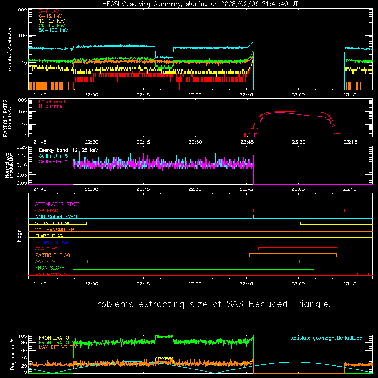This screenshot has width=378, height=378.
Task: Click the 'Degrees or %' axis label
Action: coord(12,354)
